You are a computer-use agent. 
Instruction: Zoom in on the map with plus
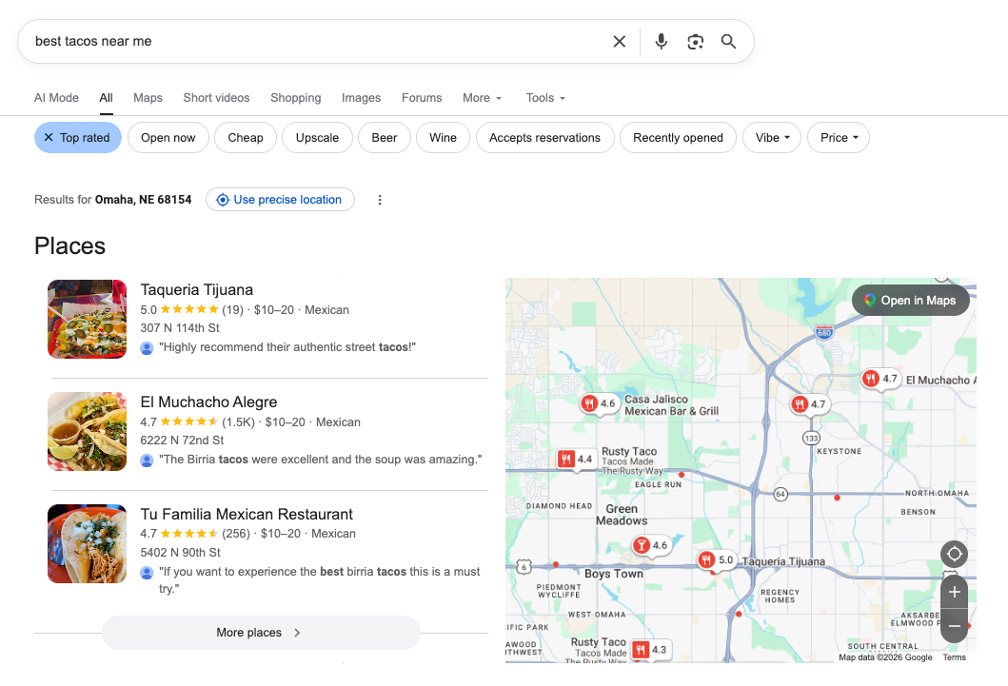pyautogui.click(x=954, y=592)
